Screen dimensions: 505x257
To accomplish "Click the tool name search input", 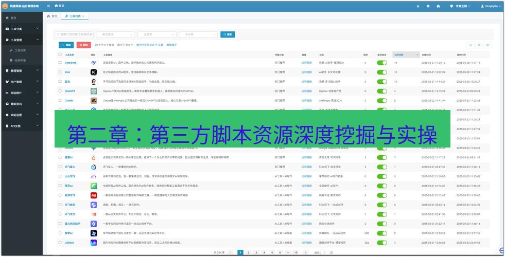I will click(x=74, y=34).
